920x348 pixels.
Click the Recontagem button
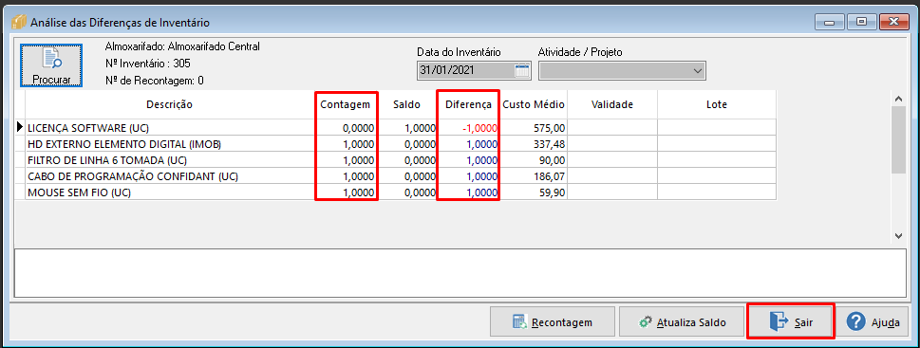pos(552,322)
